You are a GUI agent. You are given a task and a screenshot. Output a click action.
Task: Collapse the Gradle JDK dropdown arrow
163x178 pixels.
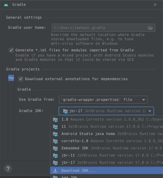pos(150,111)
